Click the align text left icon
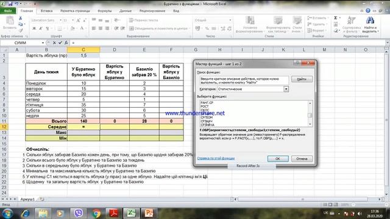 coord(94,29)
